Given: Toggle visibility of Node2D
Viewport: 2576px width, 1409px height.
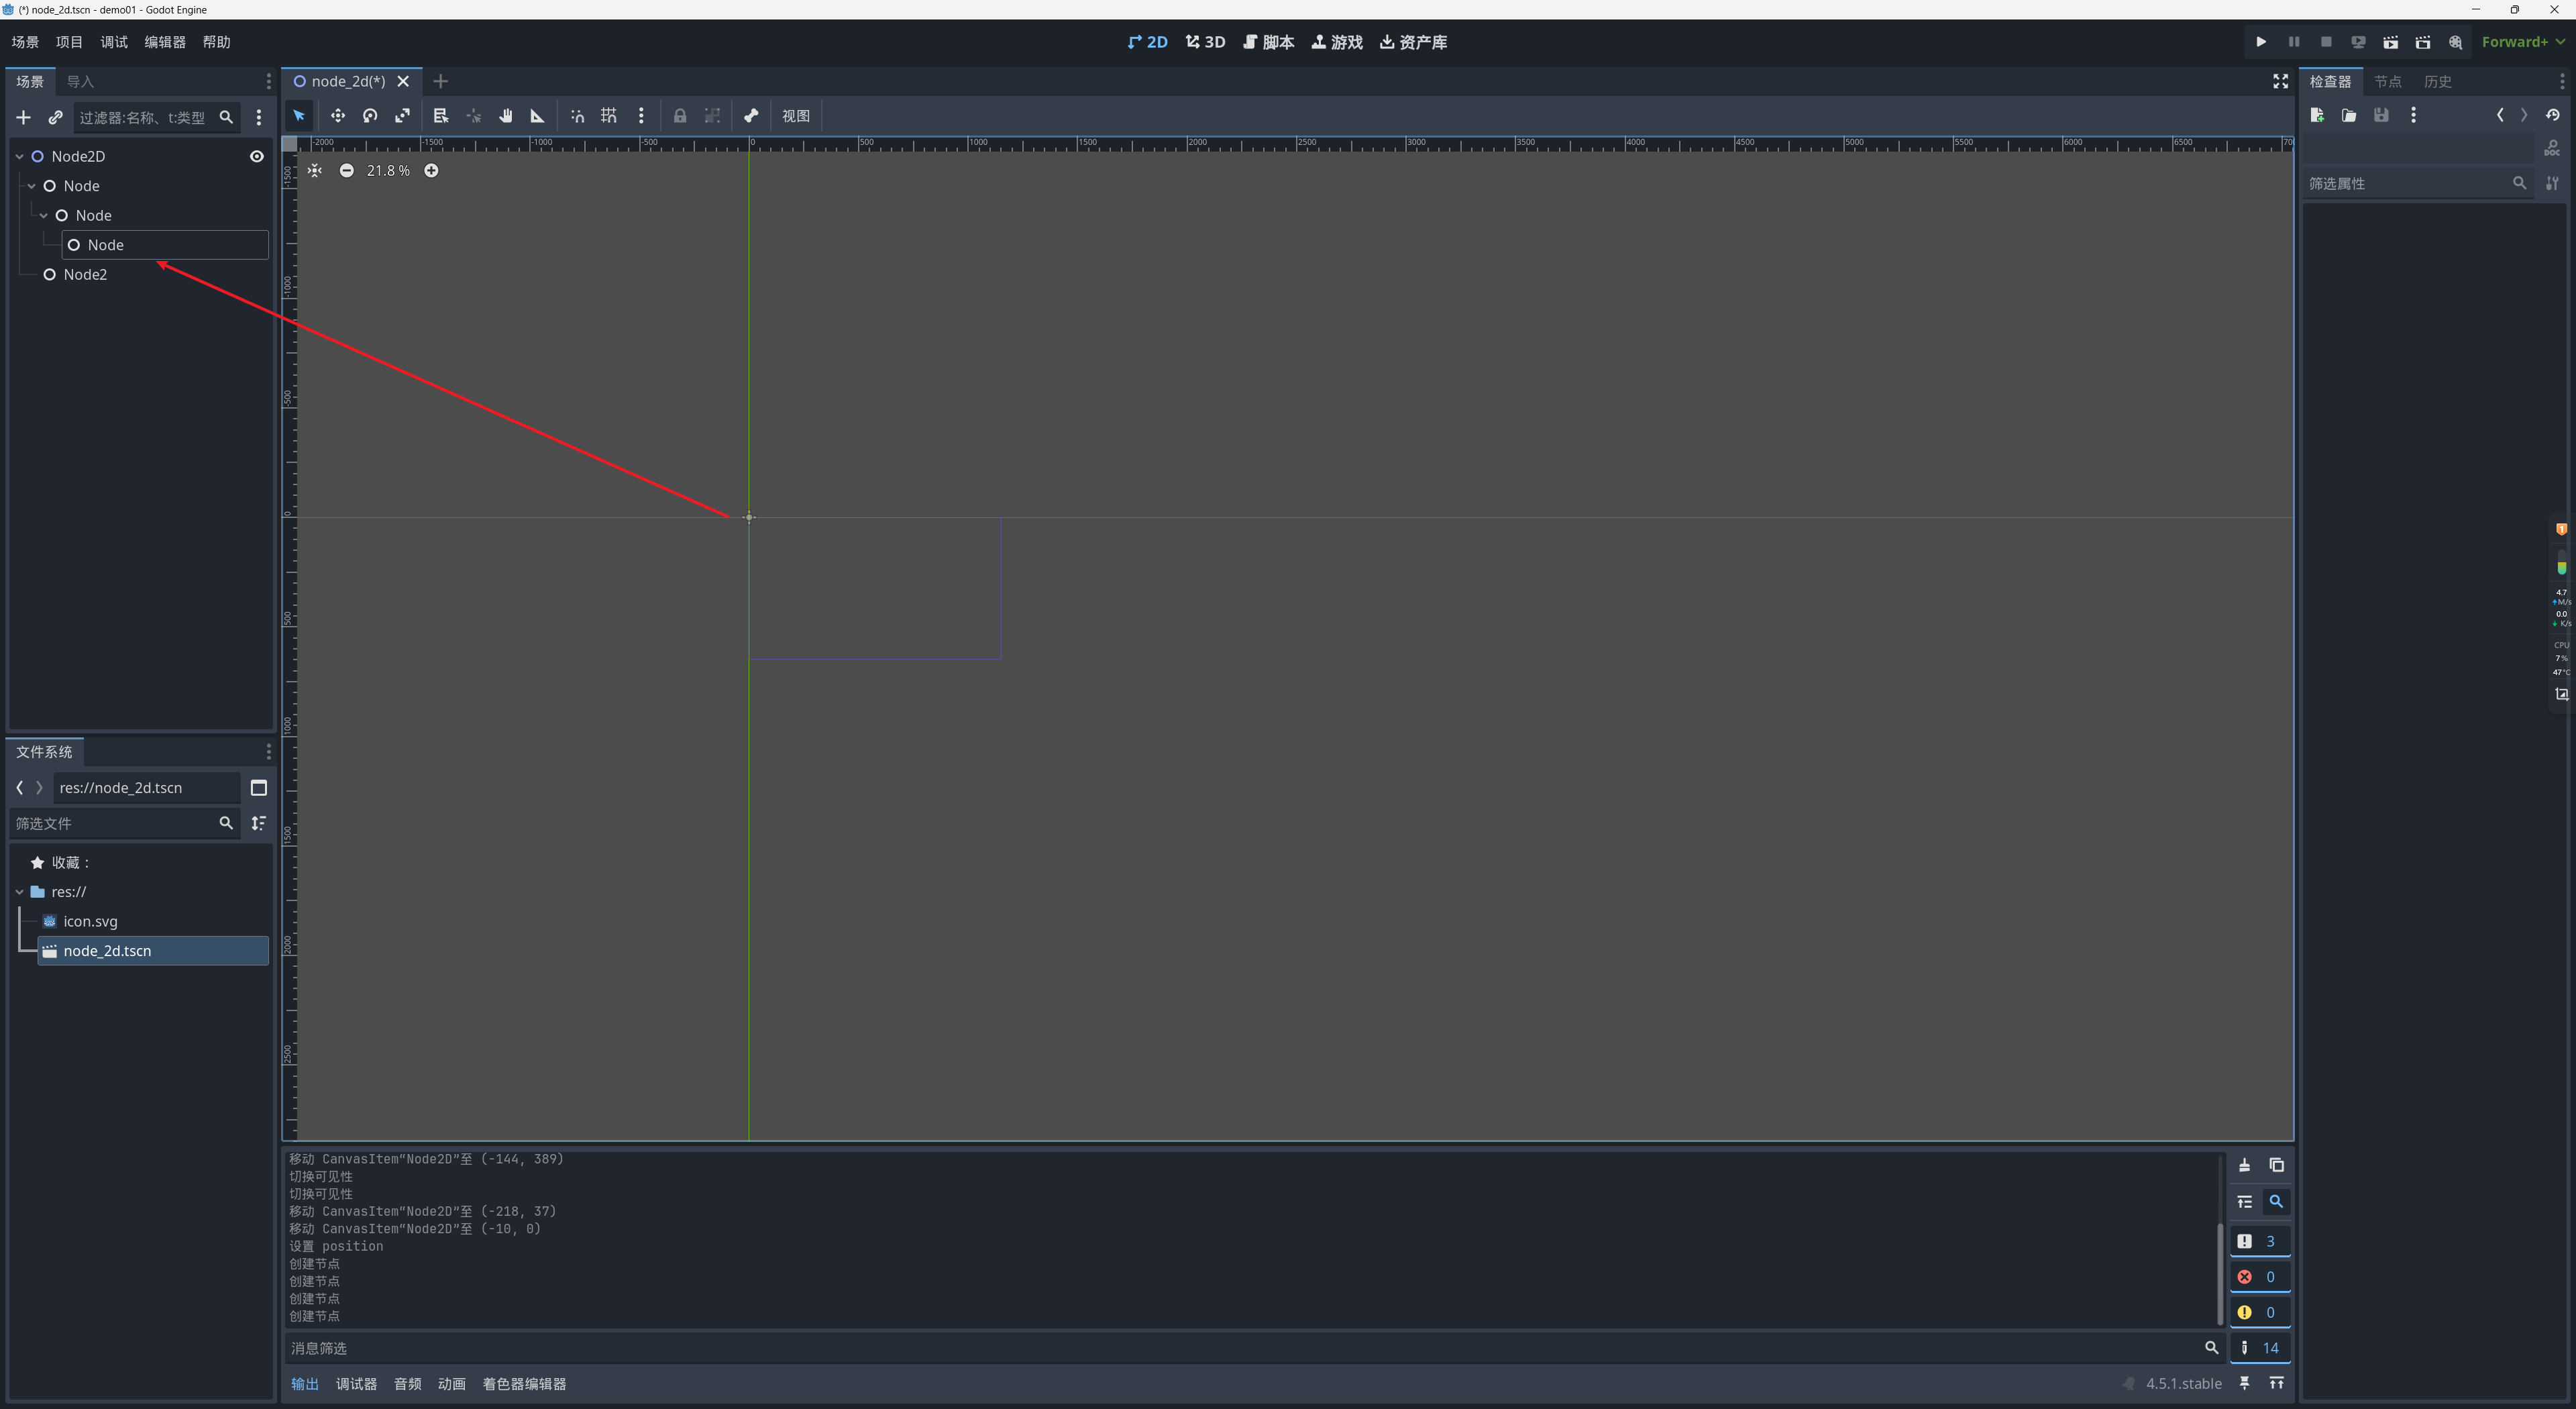Looking at the screenshot, I should (x=257, y=156).
